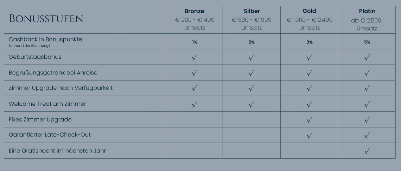The width and height of the screenshot is (401, 171).
Task: Select the Platin tier column header
Action: (x=367, y=11)
